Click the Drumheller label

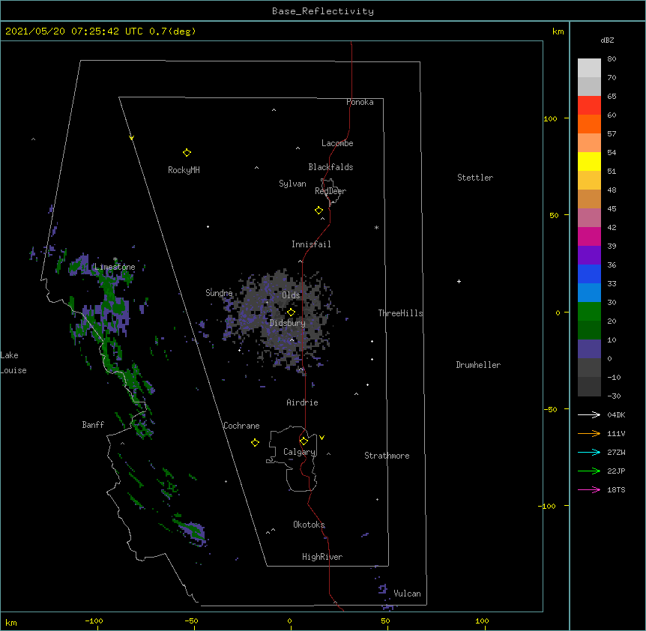[x=478, y=365]
